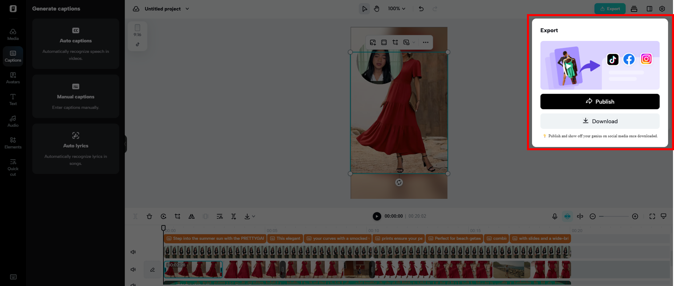
Task: Click the mirror flip icon
Action: 191,216
